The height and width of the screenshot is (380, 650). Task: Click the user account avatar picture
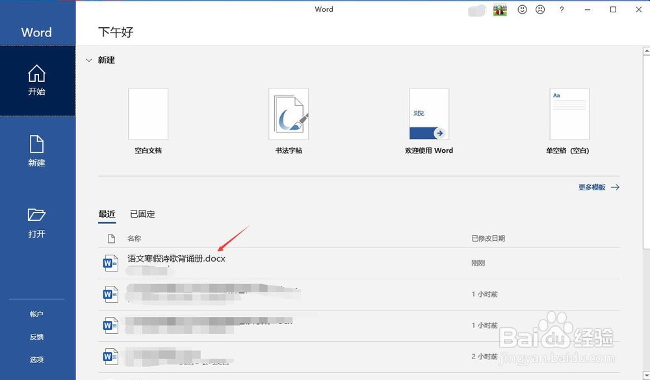(500, 10)
